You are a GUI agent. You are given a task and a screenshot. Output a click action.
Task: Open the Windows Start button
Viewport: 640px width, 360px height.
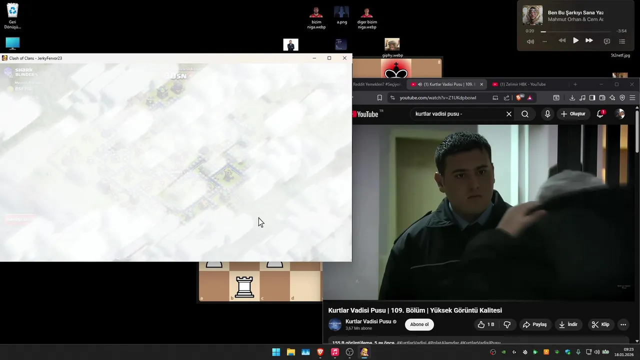tap(276, 352)
